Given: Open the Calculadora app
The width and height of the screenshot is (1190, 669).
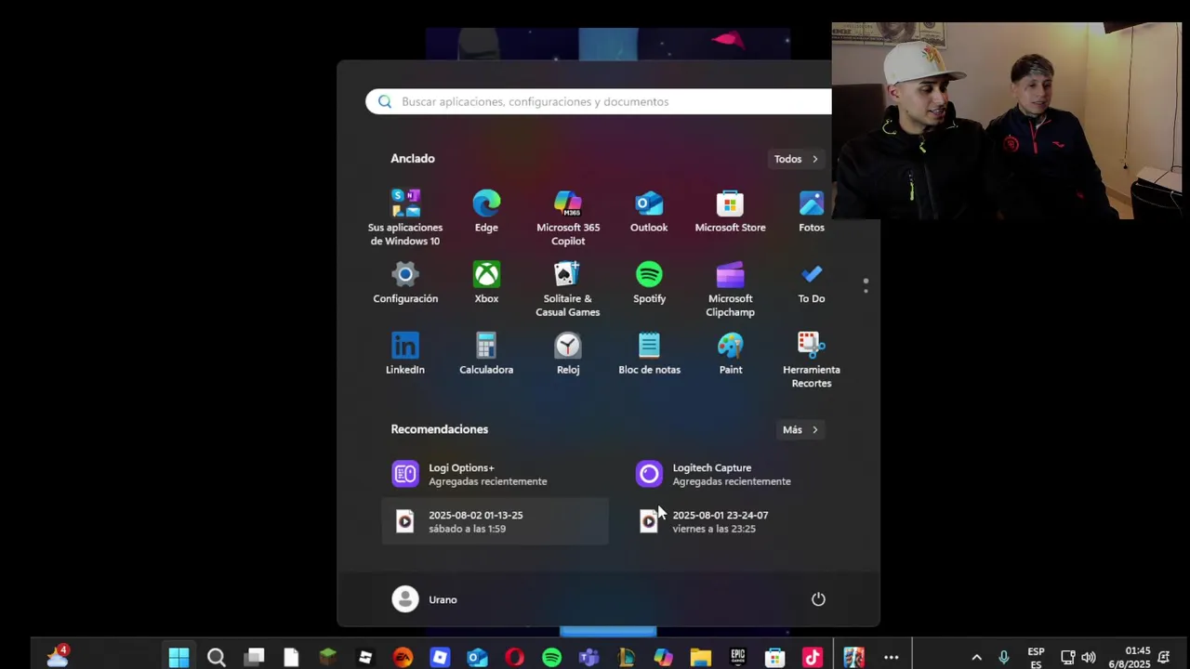Looking at the screenshot, I should tap(486, 354).
